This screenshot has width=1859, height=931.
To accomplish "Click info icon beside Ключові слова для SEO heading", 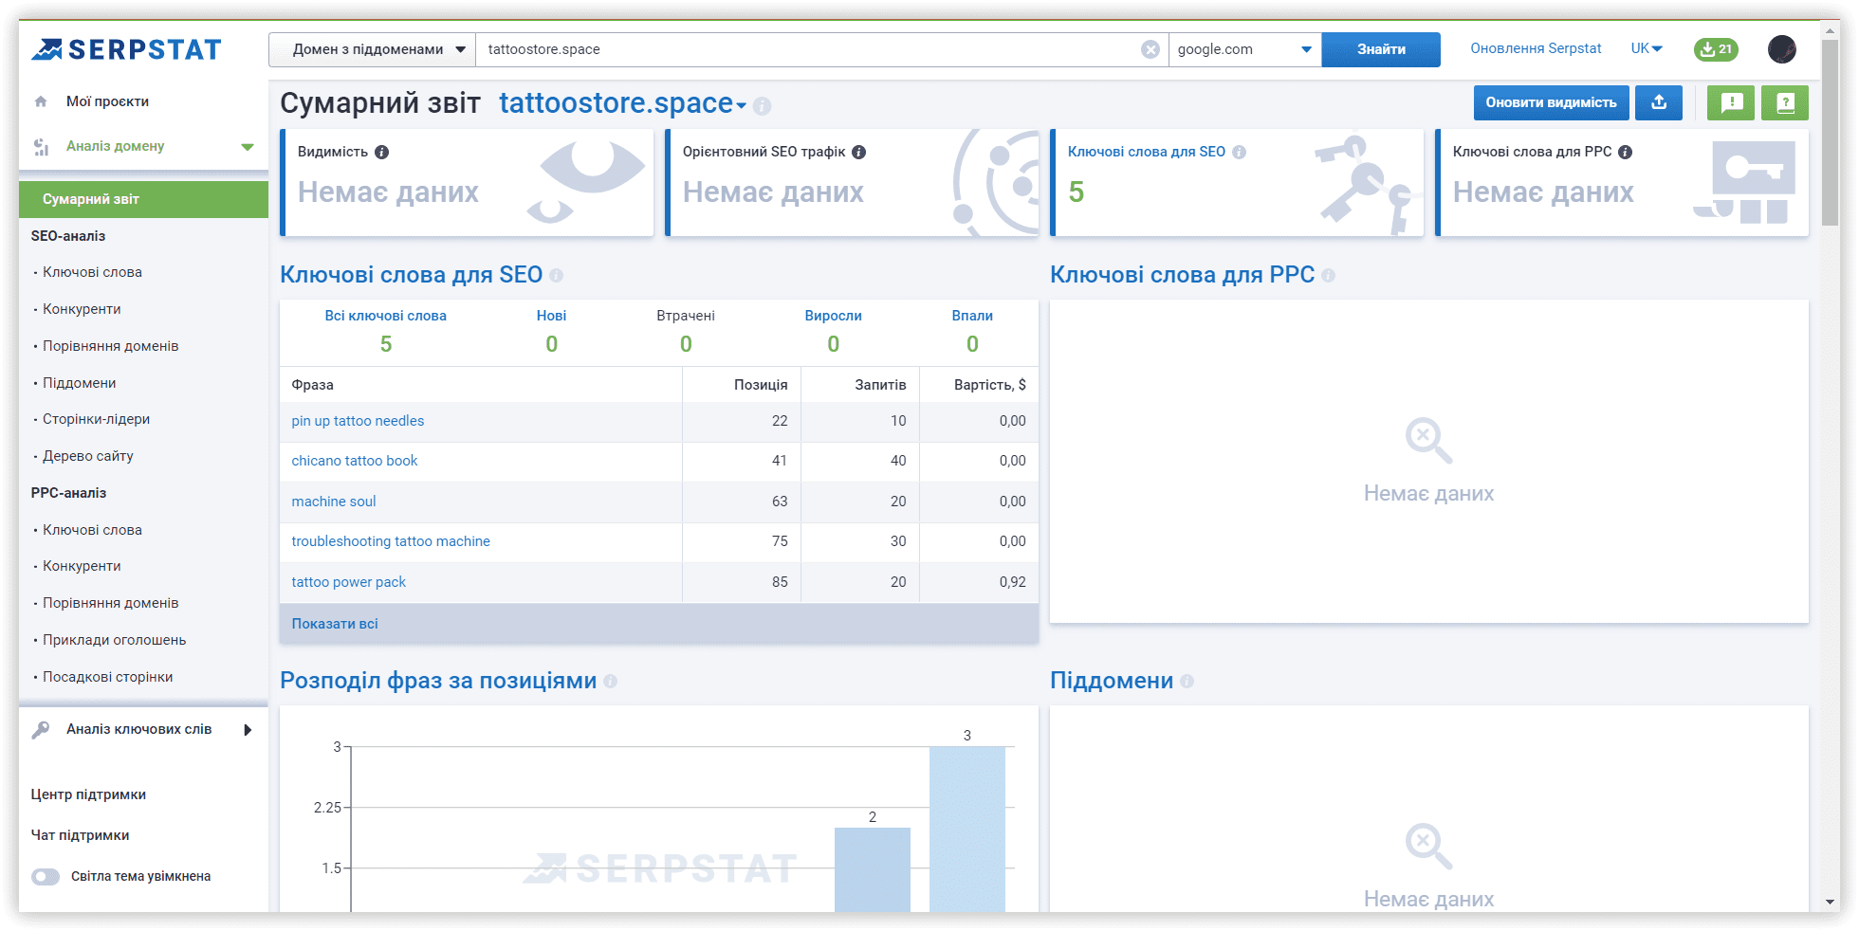I will (x=556, y=276).
